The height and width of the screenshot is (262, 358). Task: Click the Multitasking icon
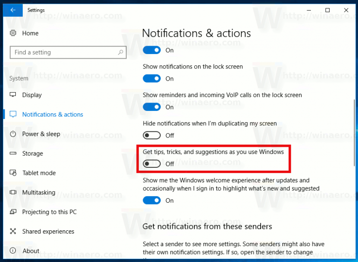(x=13, y=193)
